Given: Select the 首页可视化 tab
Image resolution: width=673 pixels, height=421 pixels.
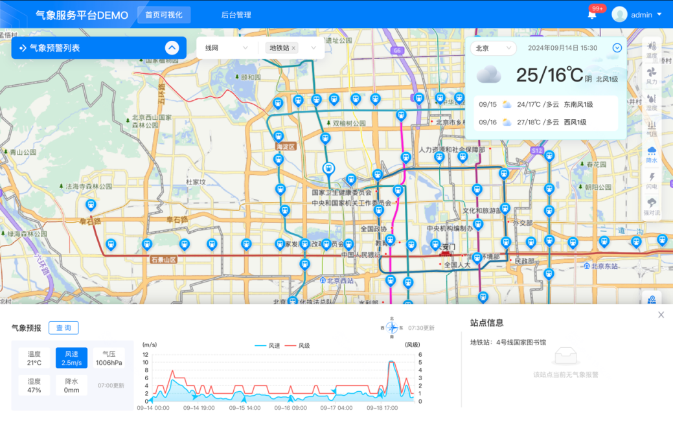Looking at the screenshot, I should pos(163,14).
